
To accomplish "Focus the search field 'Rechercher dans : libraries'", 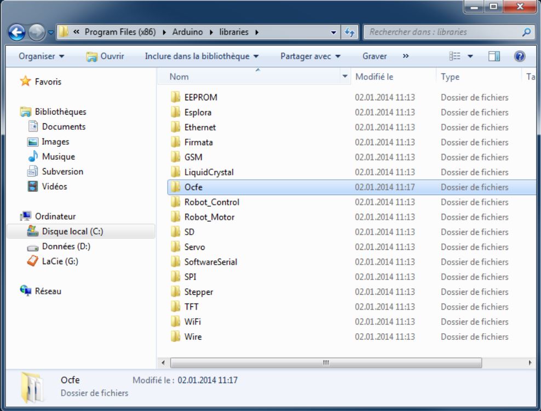I will 450,32.
